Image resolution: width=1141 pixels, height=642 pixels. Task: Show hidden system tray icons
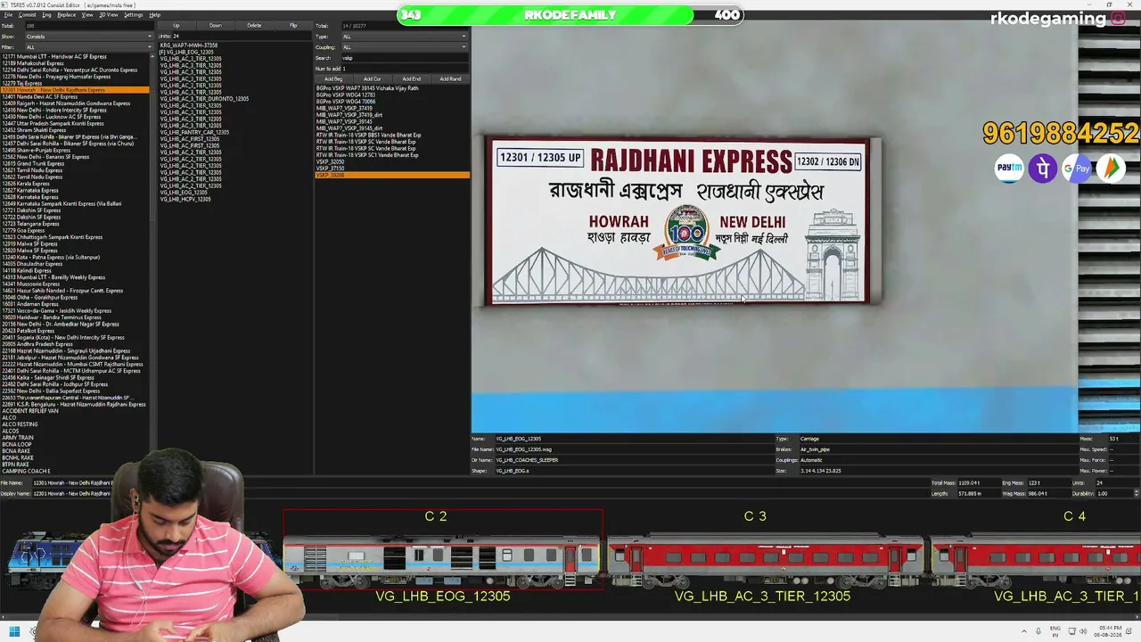(x=1023, y=632)
